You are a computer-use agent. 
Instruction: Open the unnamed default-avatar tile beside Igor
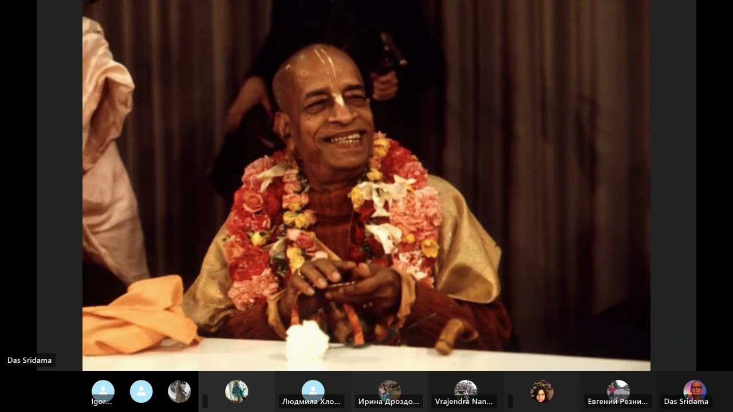point(141,391)
